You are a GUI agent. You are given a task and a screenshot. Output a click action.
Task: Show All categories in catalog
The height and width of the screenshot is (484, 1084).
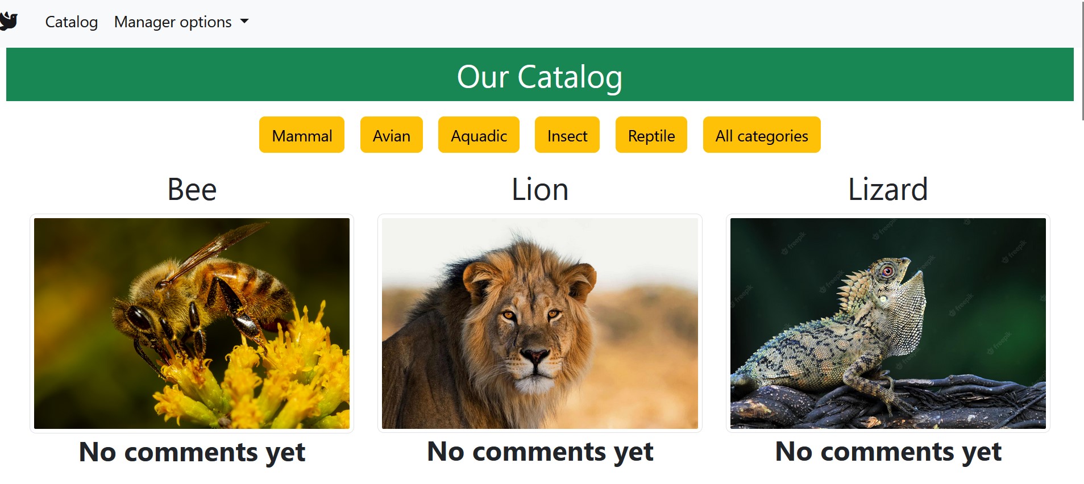coord(761,135)
